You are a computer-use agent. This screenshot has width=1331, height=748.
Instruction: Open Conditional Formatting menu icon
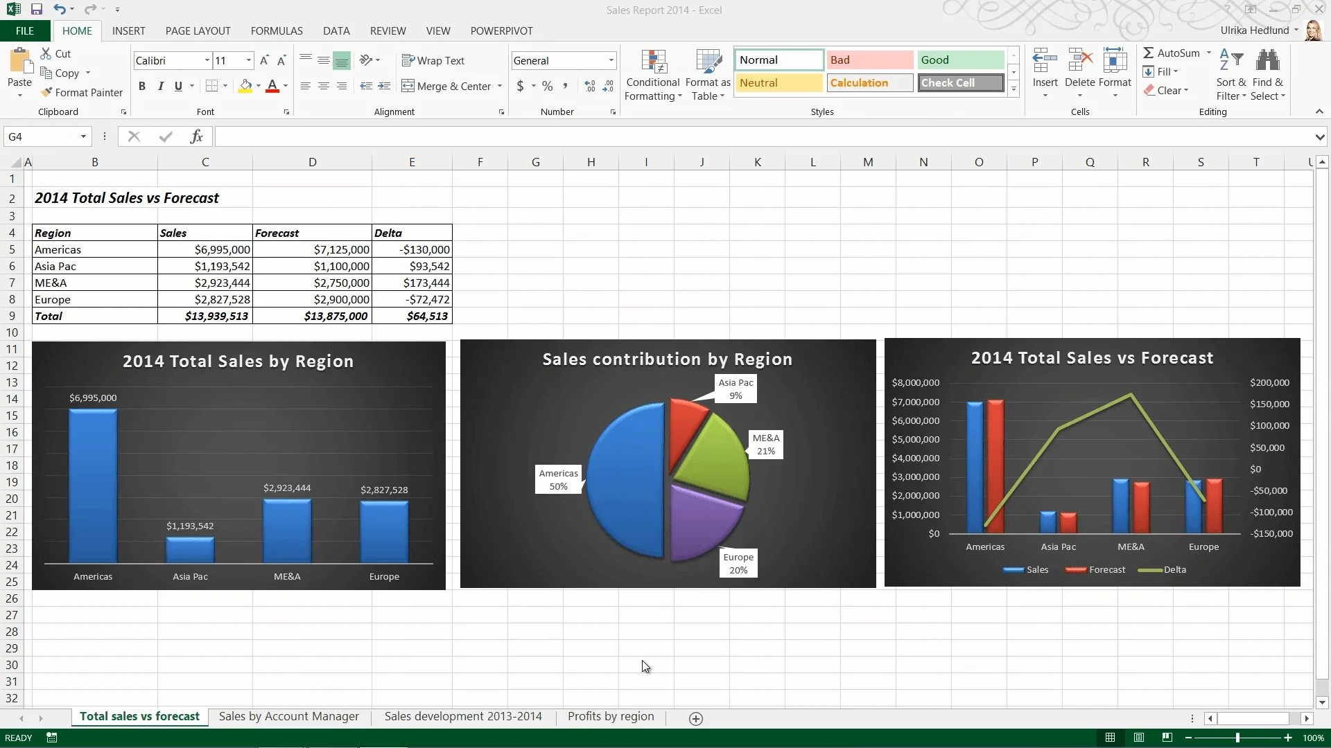point(653,62)
